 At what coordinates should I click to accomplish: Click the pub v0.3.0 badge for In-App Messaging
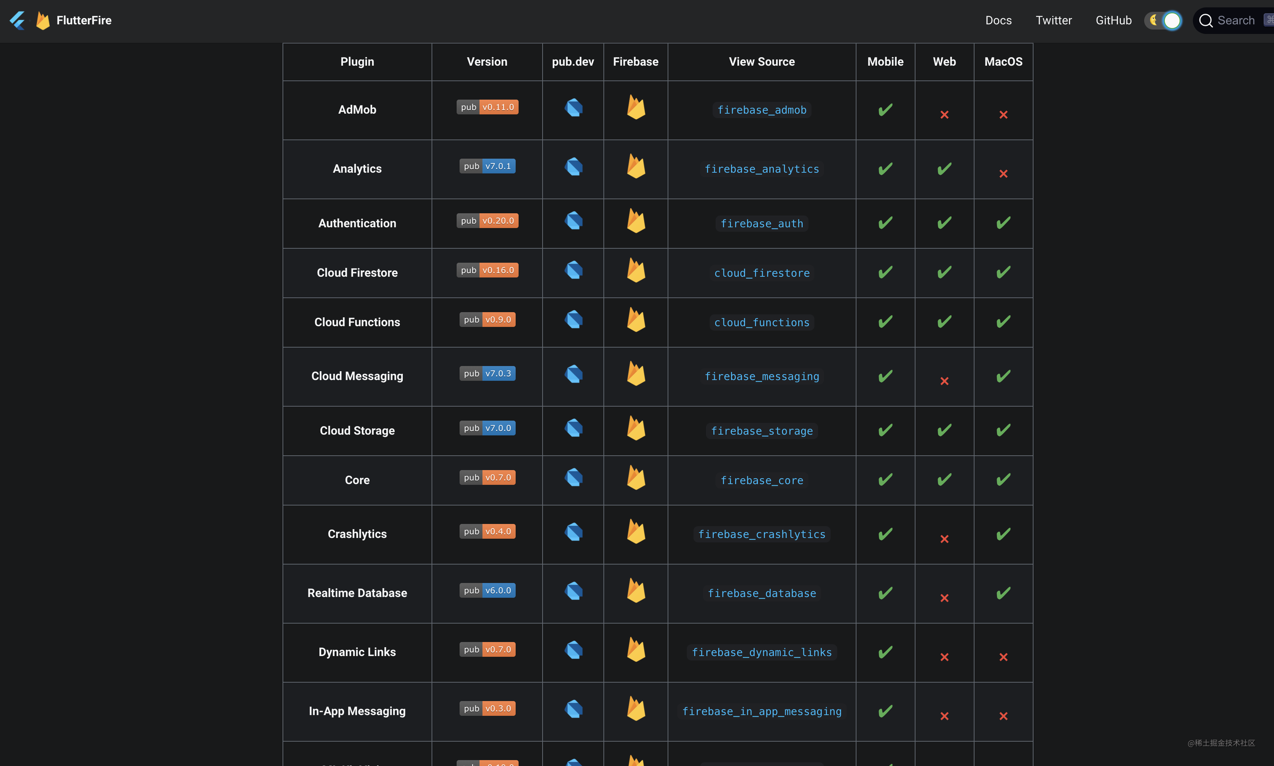tap(487, 708)
